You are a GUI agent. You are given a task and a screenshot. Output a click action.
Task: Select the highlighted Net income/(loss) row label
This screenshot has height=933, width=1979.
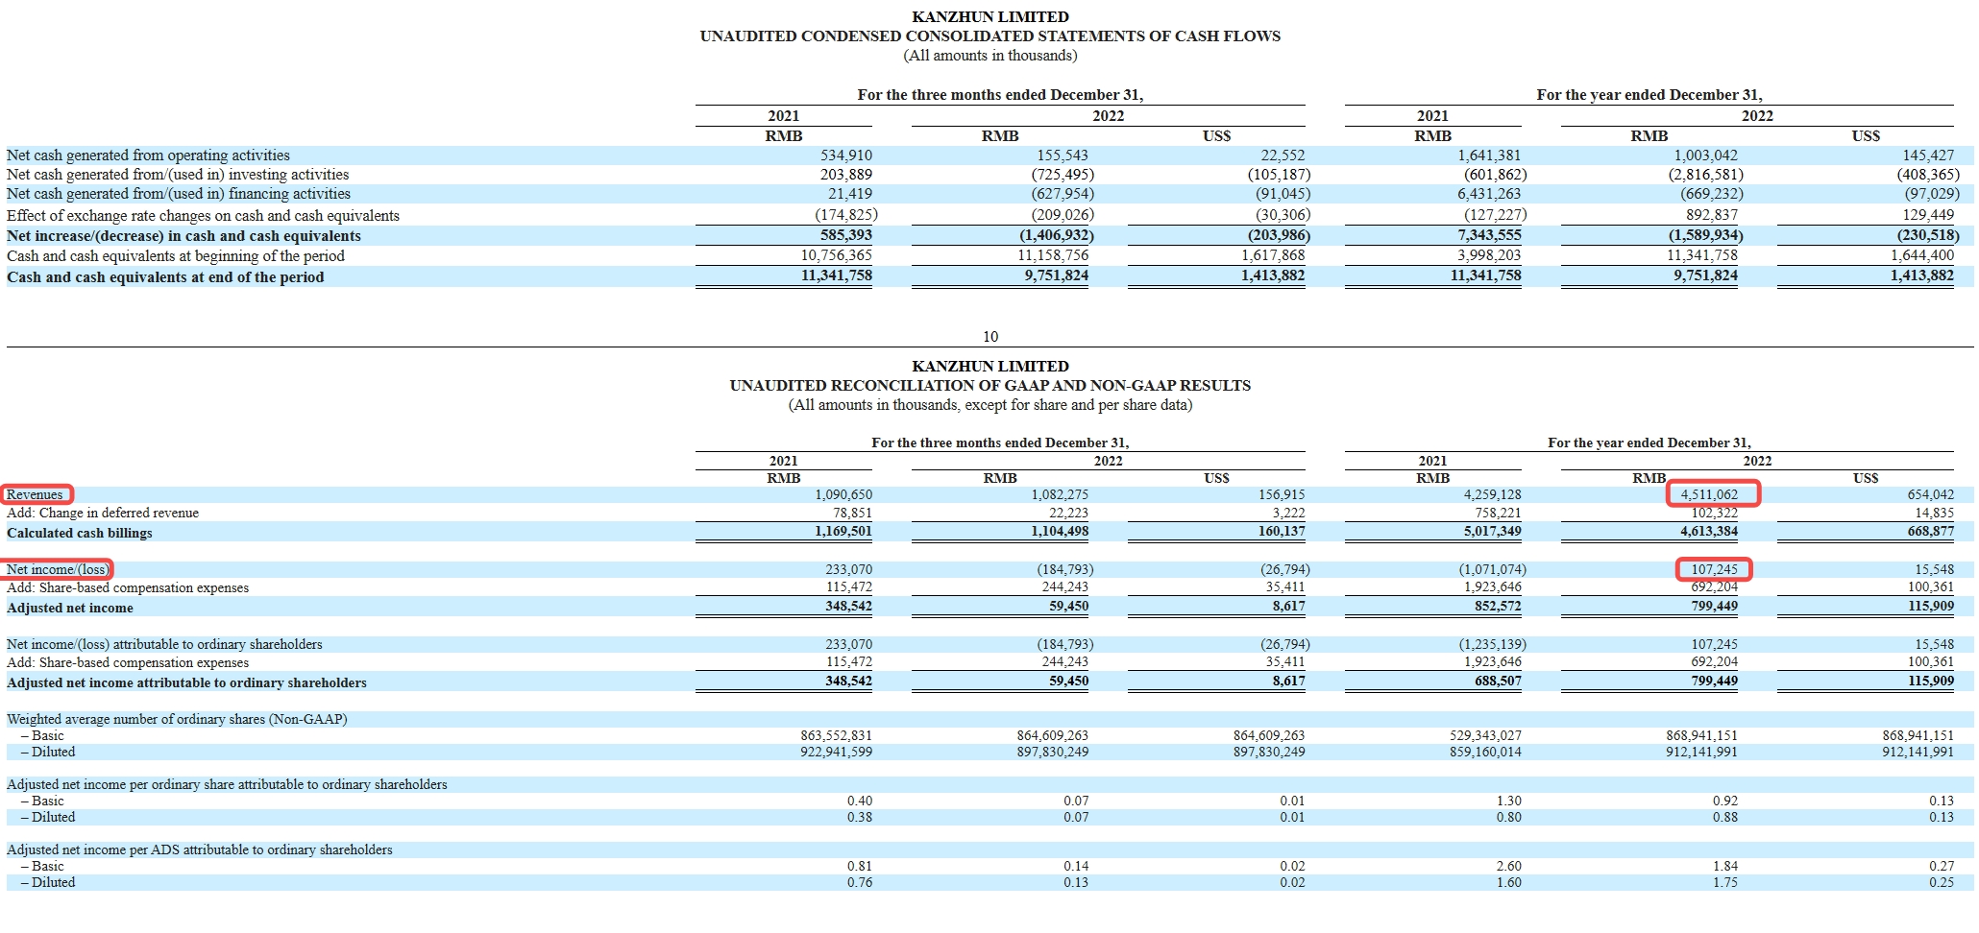point(58,569)
